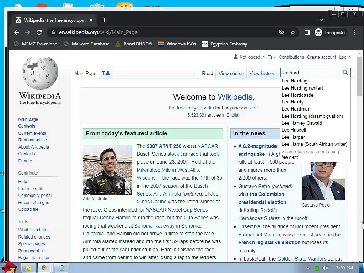Viewport: 364px width, 273px height.
Task: Click the Log in link
Action: [345, 57]
